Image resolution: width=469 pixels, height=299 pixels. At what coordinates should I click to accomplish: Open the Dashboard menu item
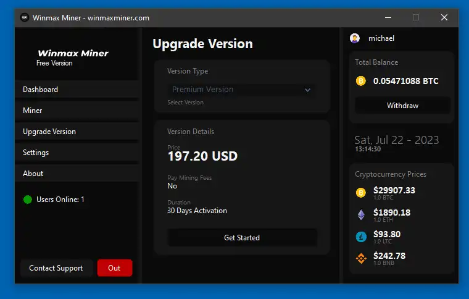tap(77, 90)
